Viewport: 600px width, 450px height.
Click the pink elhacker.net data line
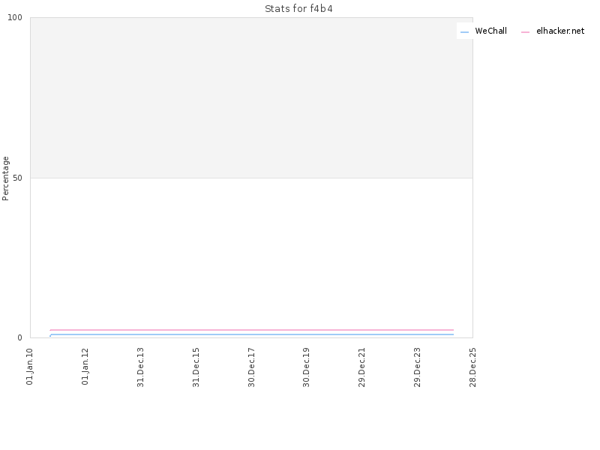point(252,330)
